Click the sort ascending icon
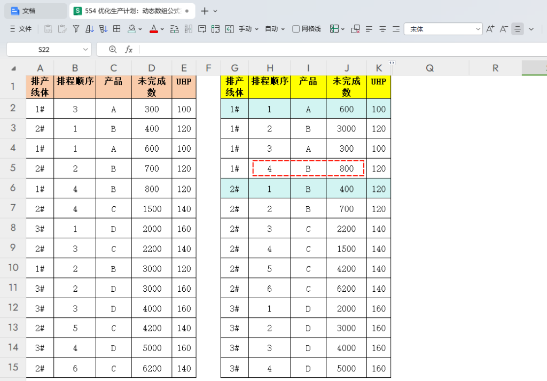Image resolution: width=547 pixels, height=381 pixels. click(x=90, y=29)
